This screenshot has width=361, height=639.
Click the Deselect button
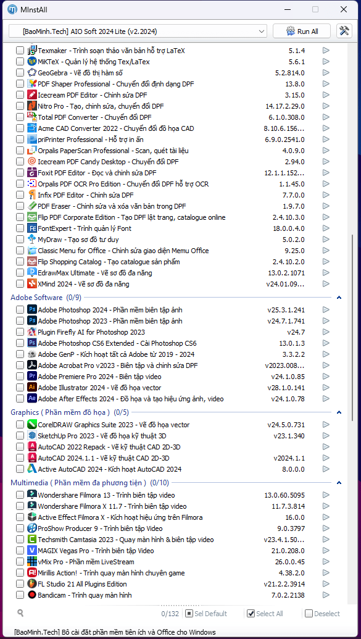[322, 613]
